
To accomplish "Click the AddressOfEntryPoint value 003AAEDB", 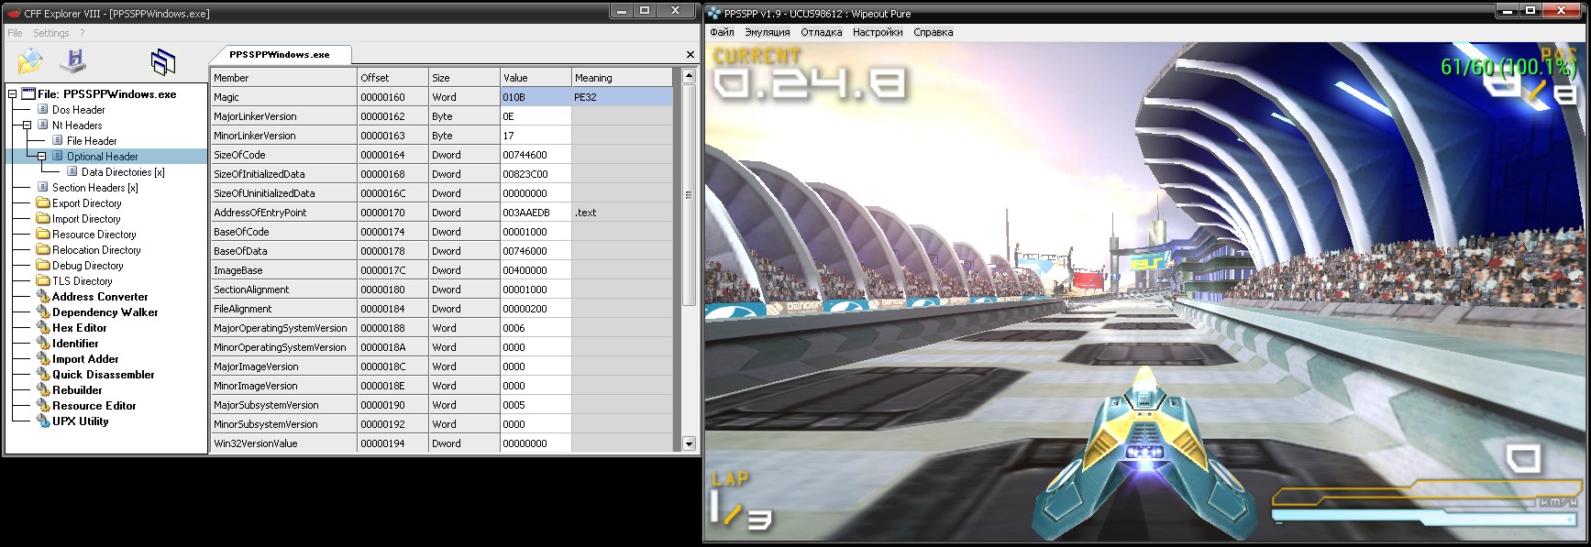I will point(536,213).
